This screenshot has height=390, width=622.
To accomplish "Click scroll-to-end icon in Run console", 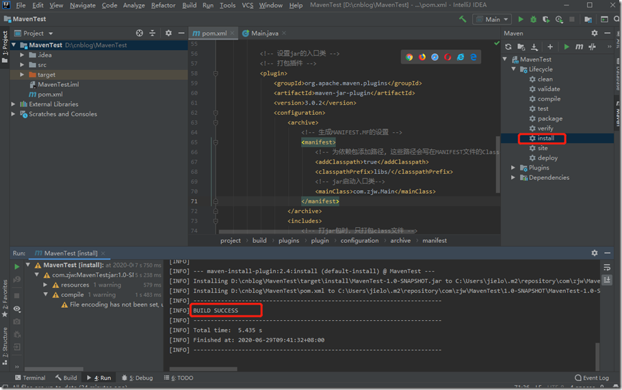I will click(x=607, y=280).
